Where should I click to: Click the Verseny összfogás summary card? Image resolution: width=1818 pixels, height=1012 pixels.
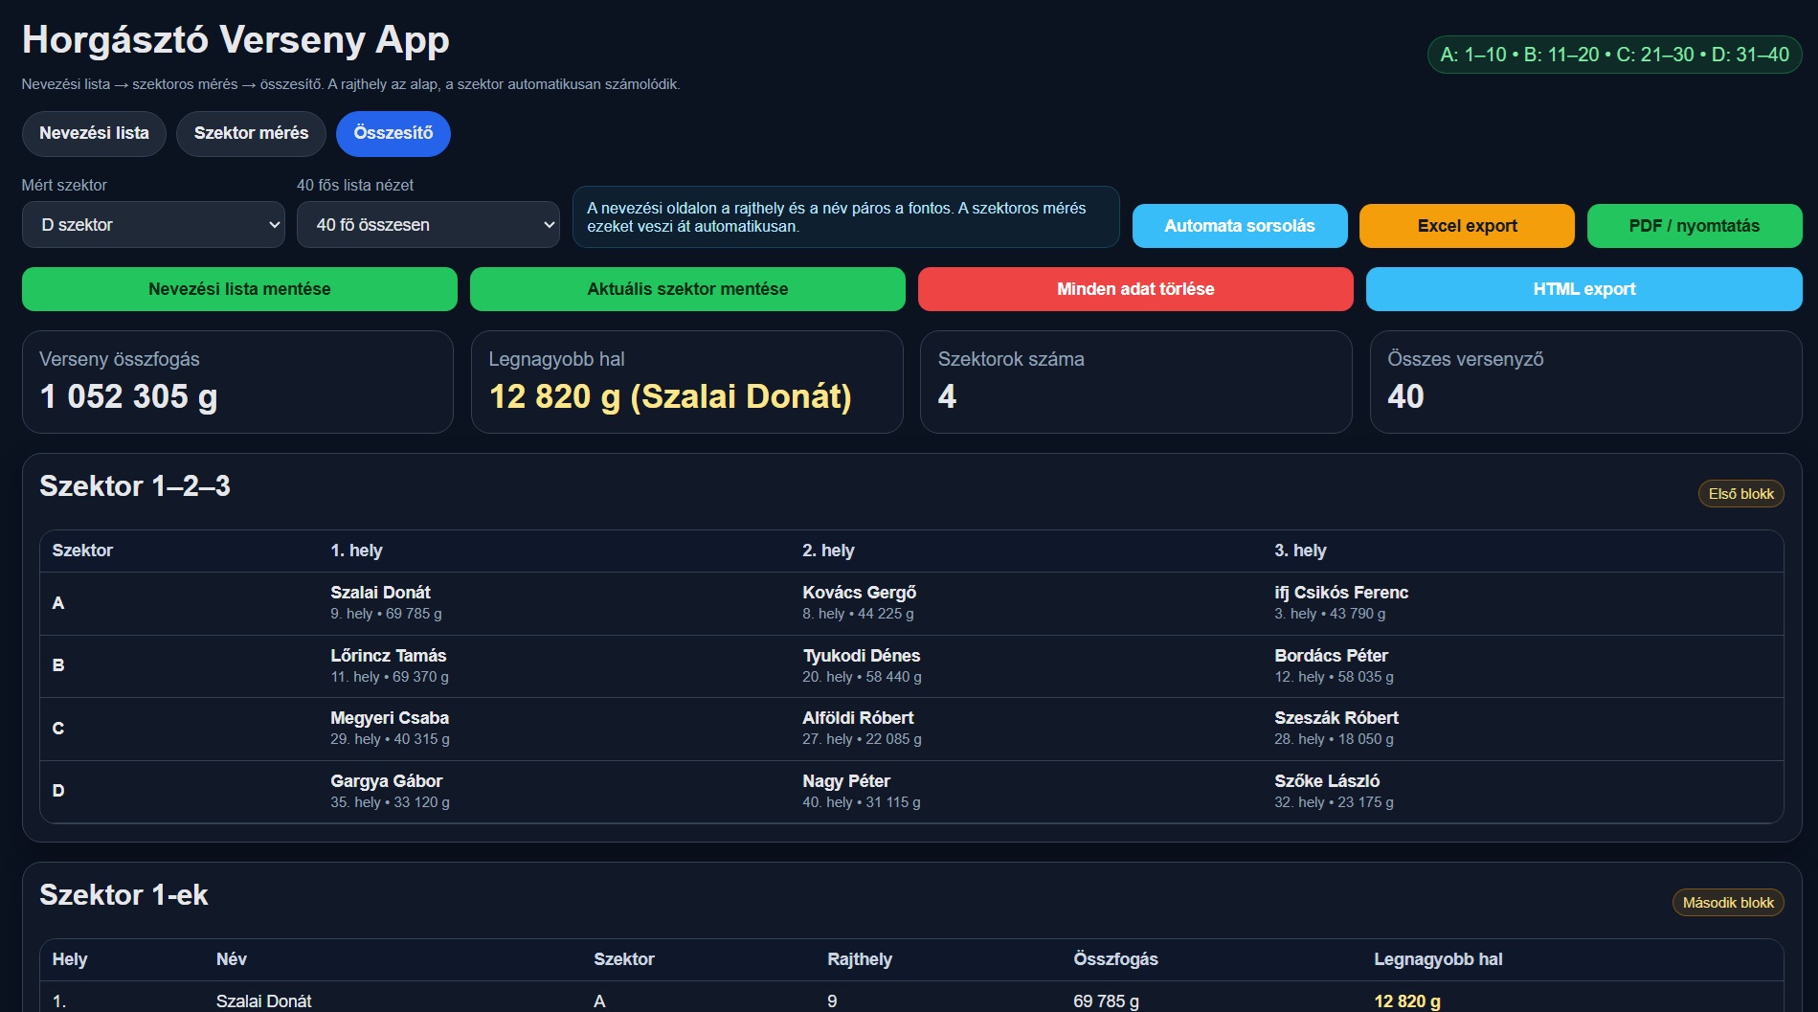[x=237, y=382]
